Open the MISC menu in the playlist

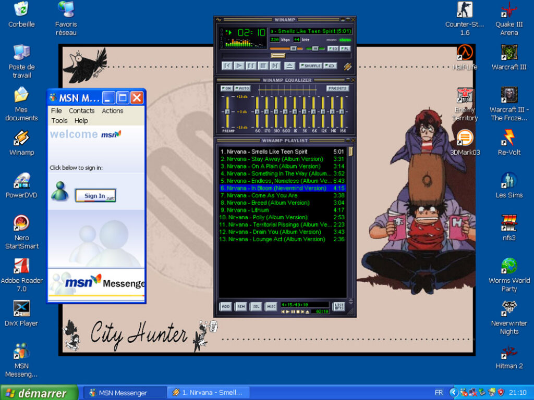pos(271,307)
